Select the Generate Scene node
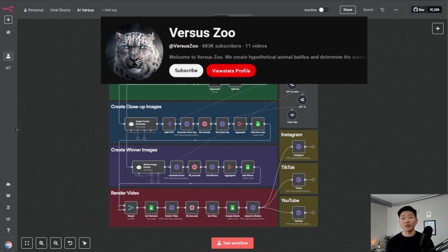 [177, 167]
